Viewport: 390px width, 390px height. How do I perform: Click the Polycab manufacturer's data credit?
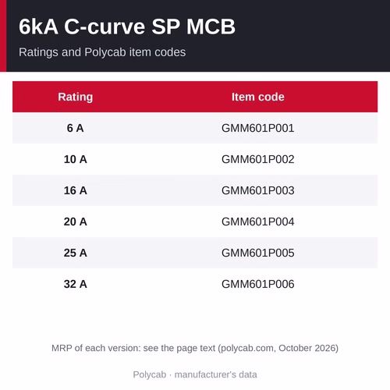point(195,374)
